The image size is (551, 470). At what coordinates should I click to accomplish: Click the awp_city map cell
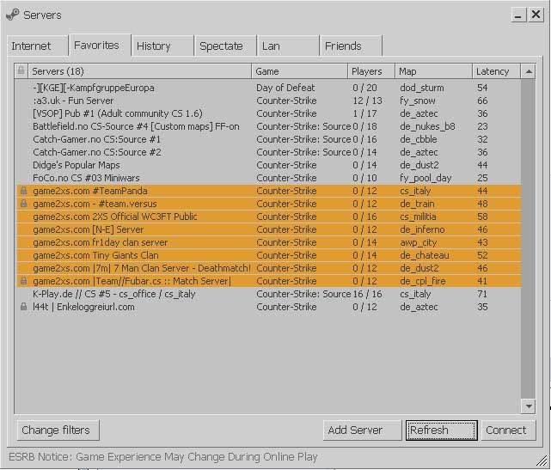click(418, 242)
